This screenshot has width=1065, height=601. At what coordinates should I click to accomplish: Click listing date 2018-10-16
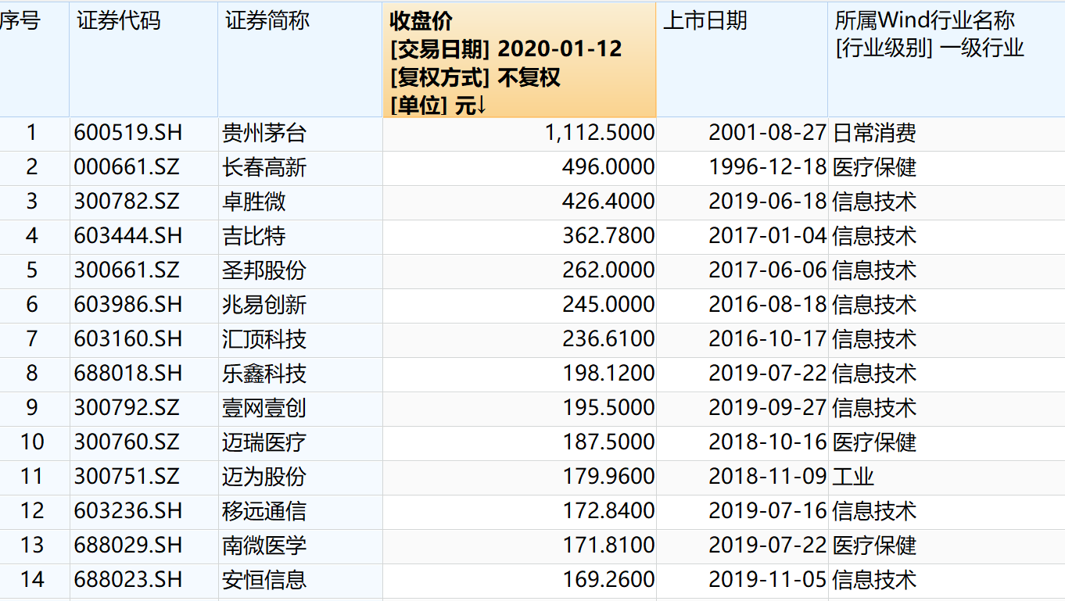pyautogui.click(x=768, y=442)
